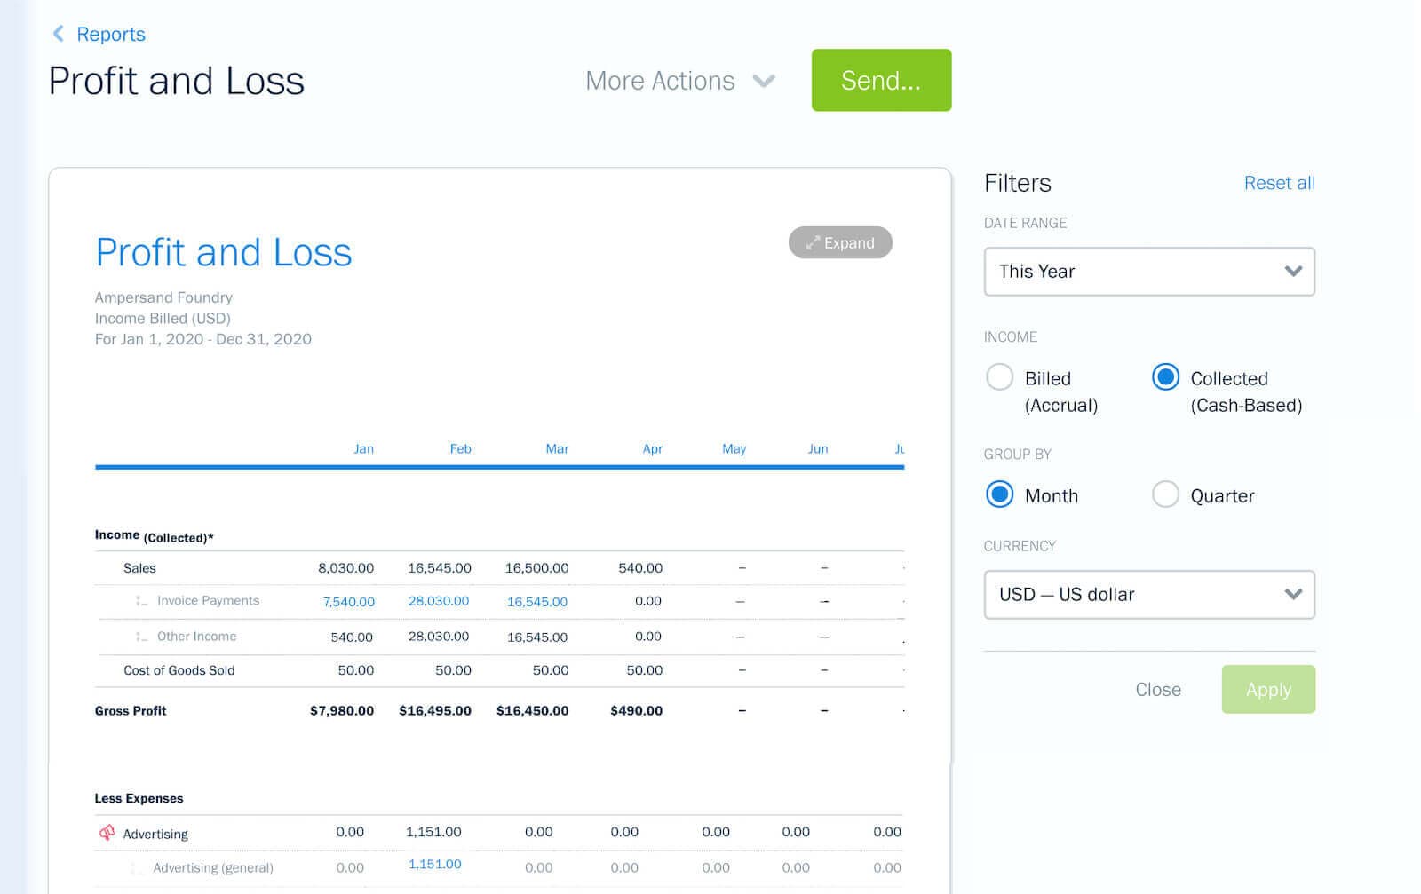The height and width of the screenshot is (894, 1421).
Task: Apply the selected filters
Action: coord(1267,690)
